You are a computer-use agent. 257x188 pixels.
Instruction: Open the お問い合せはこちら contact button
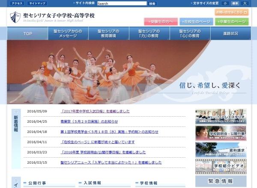[x=232, y=12]
